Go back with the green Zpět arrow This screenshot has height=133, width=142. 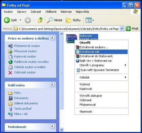(7, 20)
